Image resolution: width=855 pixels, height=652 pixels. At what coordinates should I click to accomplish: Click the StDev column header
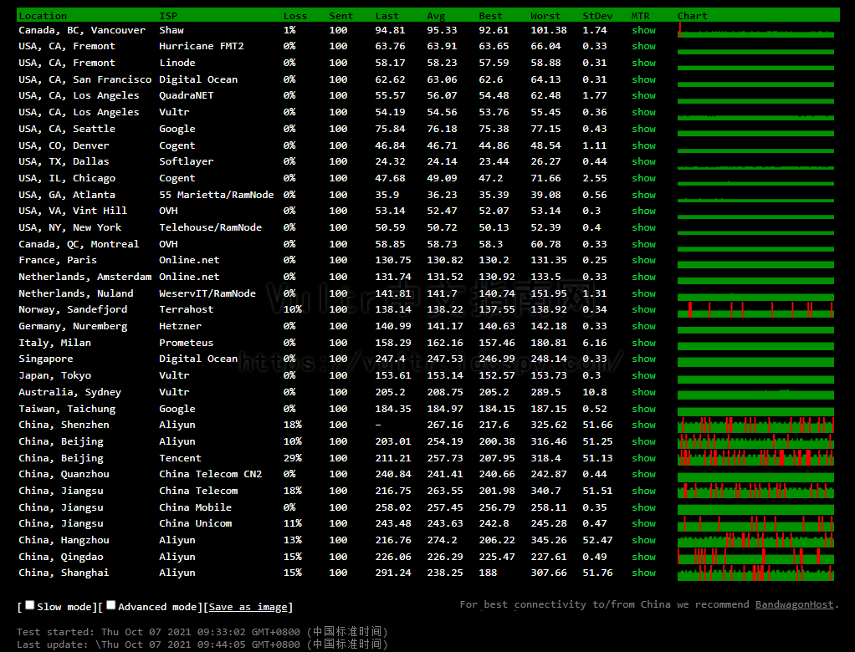coord(597,16)
